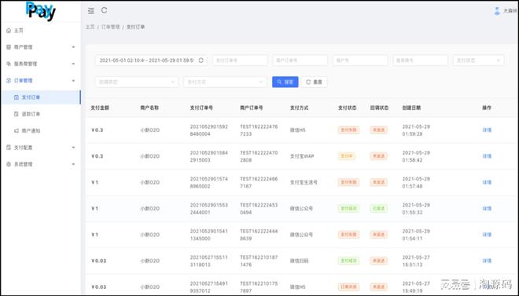Viewport: 519px width, 296px height.
Task: Click the 退款订单 submenu icon
Action: [17, 114]
